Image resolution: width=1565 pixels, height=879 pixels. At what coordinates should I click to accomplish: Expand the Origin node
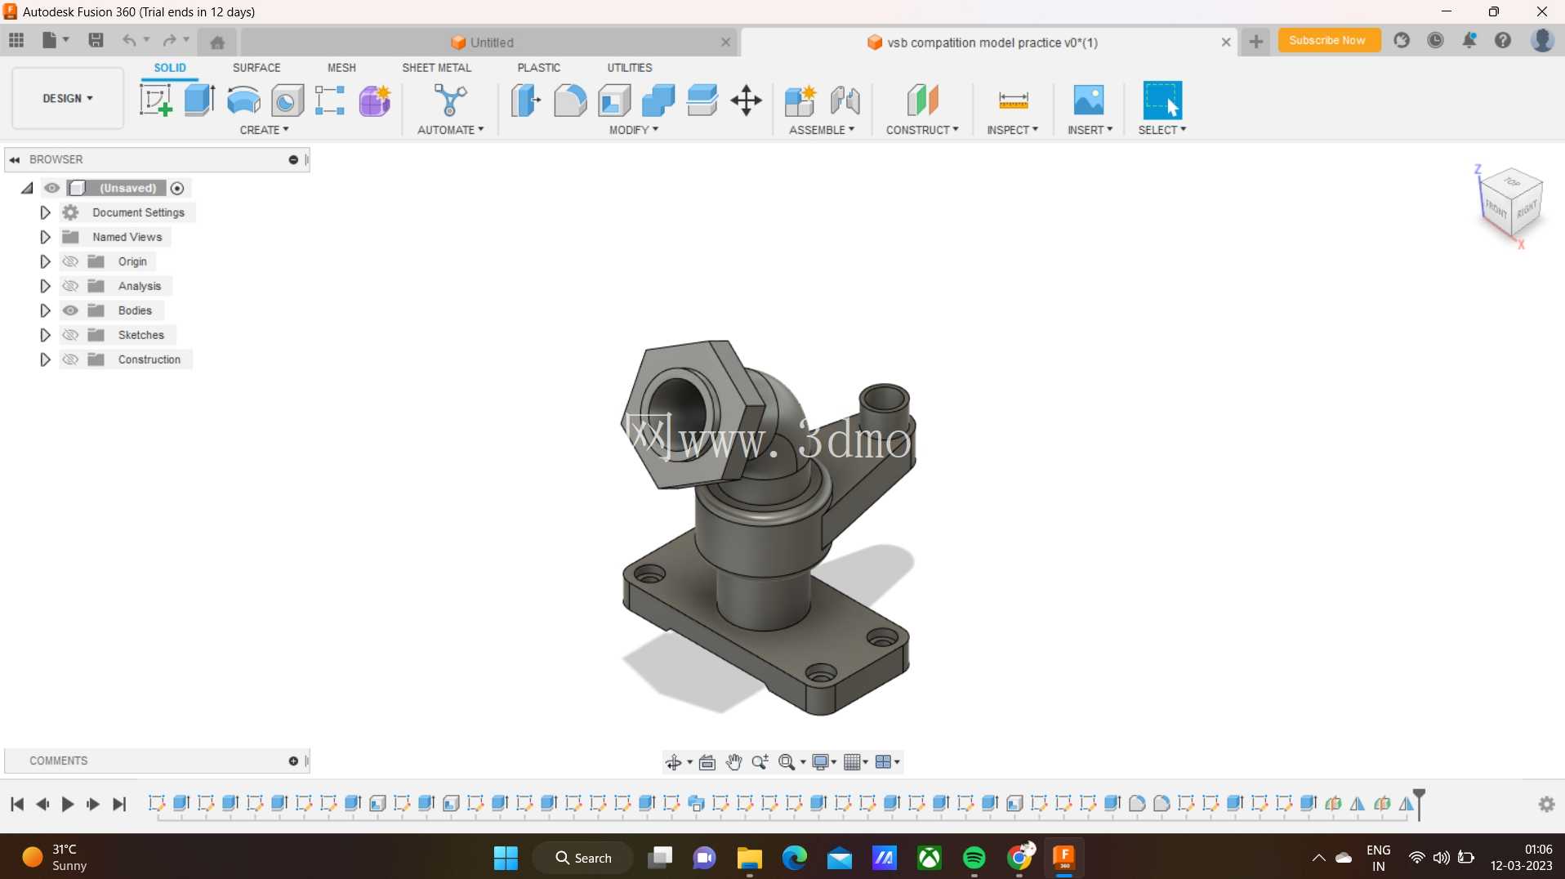(x=45, y=261)
